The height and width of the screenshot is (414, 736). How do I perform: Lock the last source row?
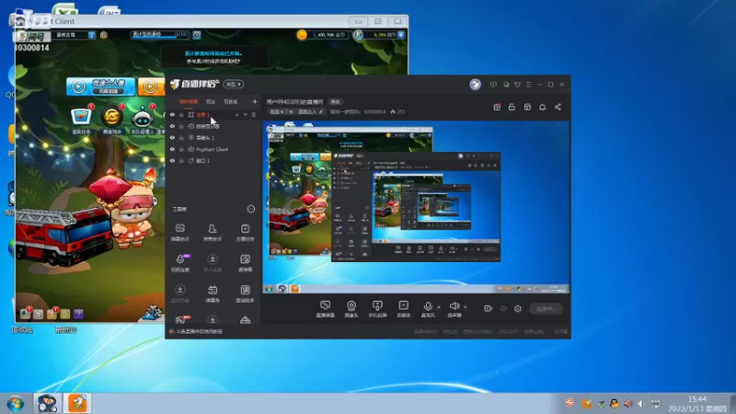click(181, 160)
